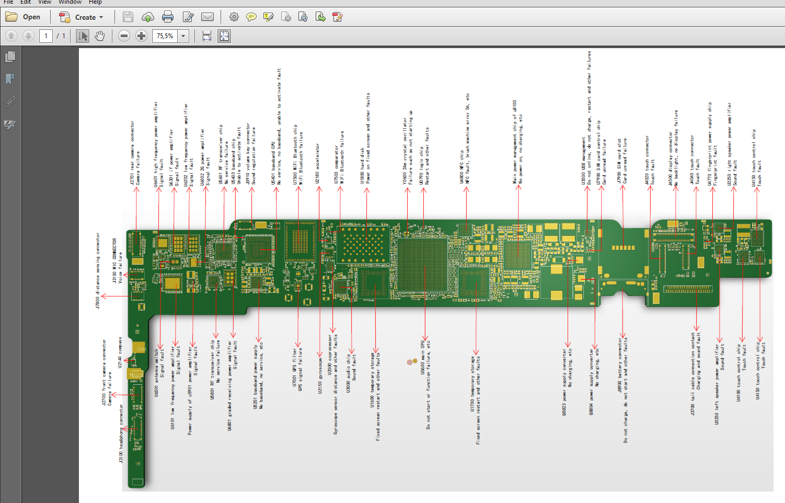Screen dimensions: 785x503
Task: Select the Hand pan tool
Action: (x=100, y=36)
